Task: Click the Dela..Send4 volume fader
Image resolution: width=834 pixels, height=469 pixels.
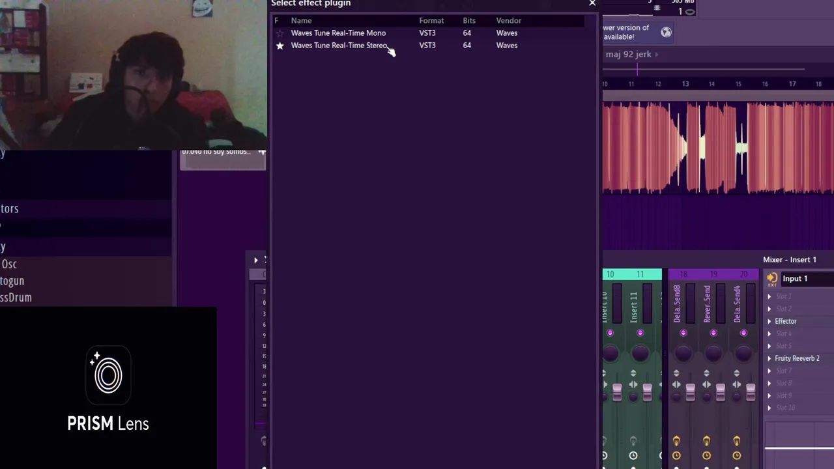Action: pos(751,391)
